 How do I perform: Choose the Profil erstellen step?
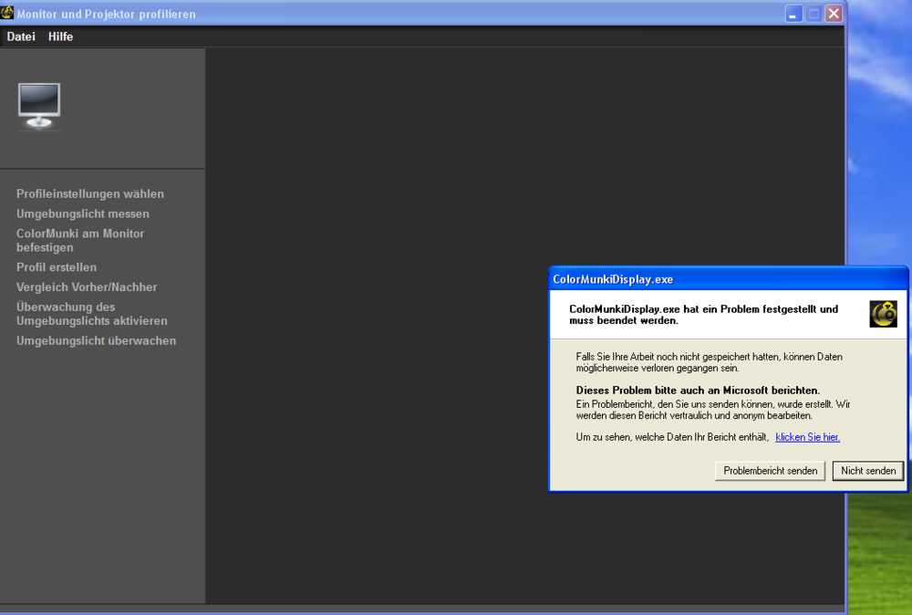57,267
